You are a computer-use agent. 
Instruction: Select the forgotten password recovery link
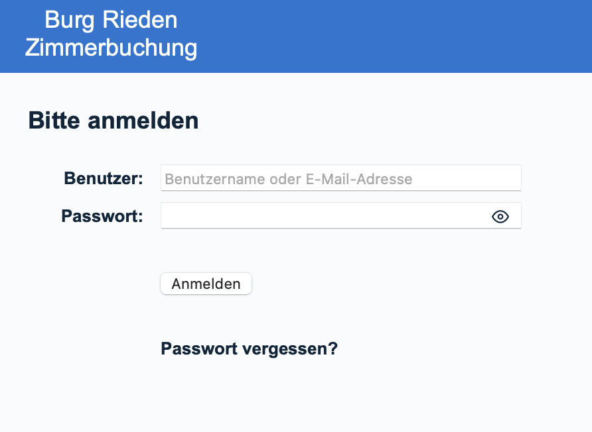point(249,349)
